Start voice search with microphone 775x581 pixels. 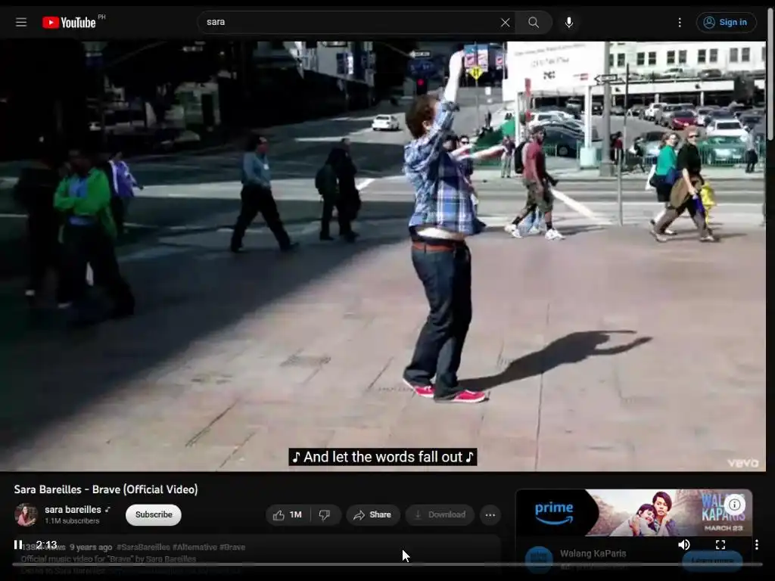pyautogui.click(x=569, y=22)
